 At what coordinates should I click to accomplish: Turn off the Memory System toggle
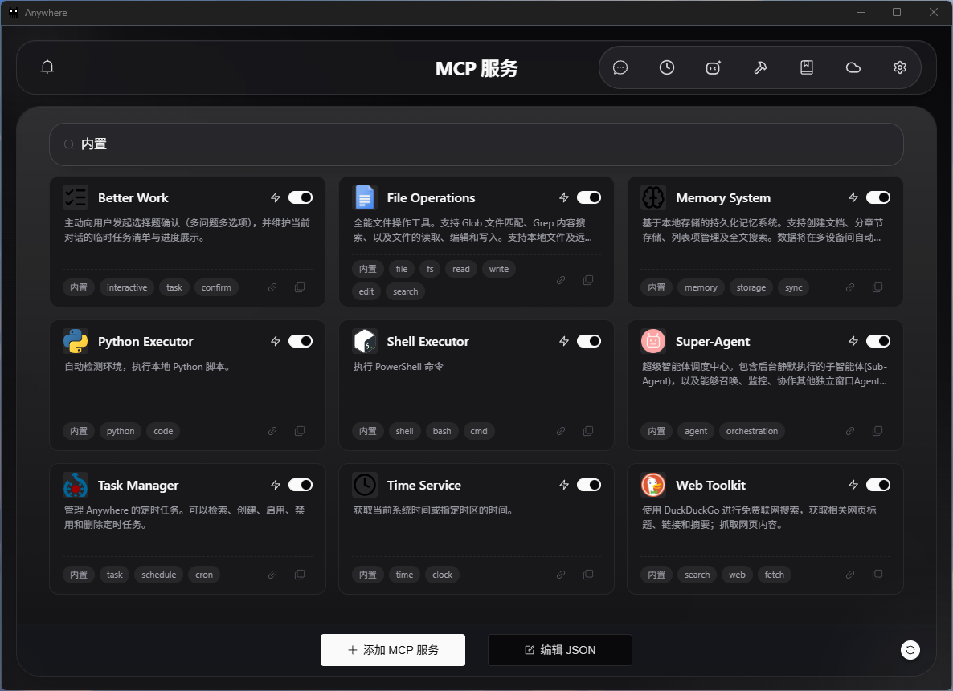878,197
